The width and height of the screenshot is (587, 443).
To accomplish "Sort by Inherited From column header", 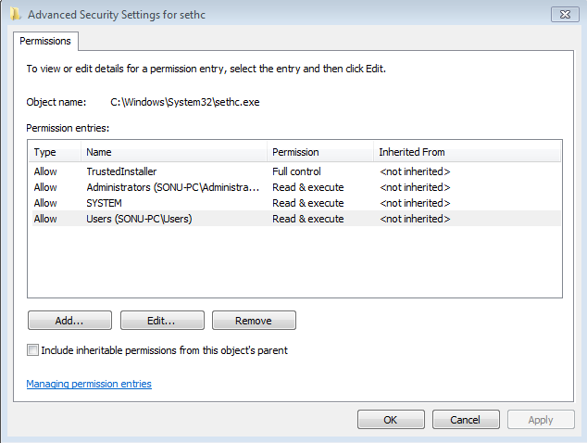I will tap(467, 152).
